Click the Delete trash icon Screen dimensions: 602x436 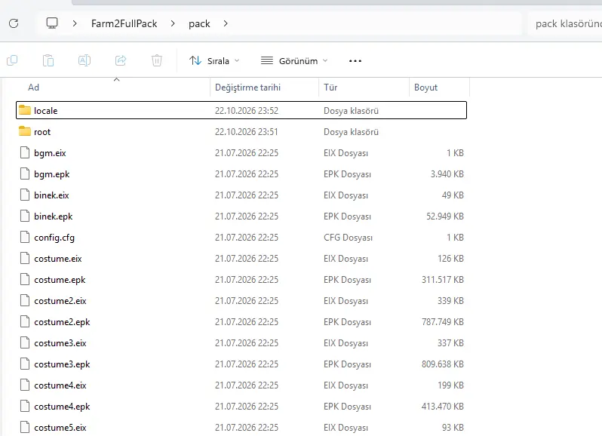tap(157, 60)
